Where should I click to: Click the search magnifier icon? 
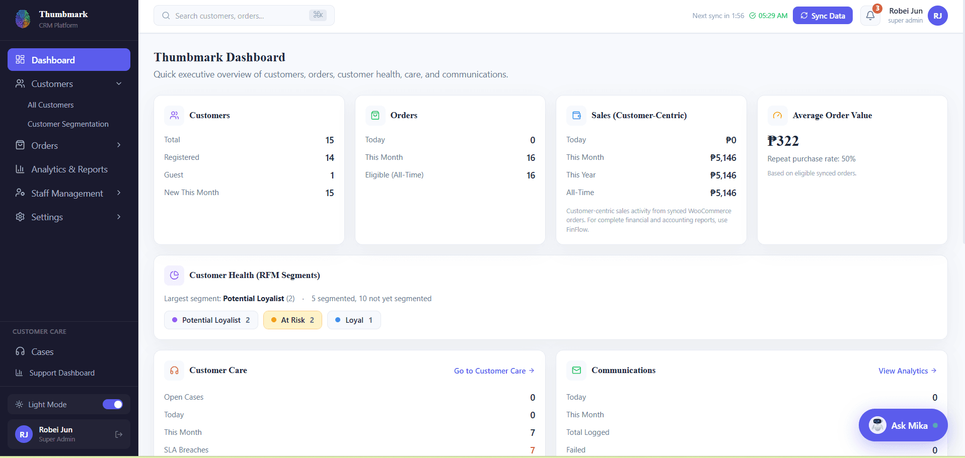tap(166, 16)
